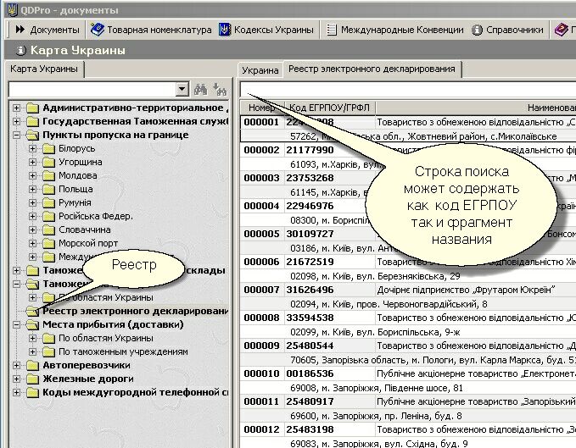
Task: Select row Дочірнє підприємство Фрутаром Юкрейн
Action: tap(466, 290)
